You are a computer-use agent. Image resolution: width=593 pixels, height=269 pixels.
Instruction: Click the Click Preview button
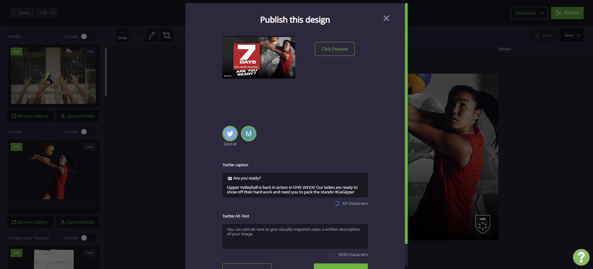[334, 49]
